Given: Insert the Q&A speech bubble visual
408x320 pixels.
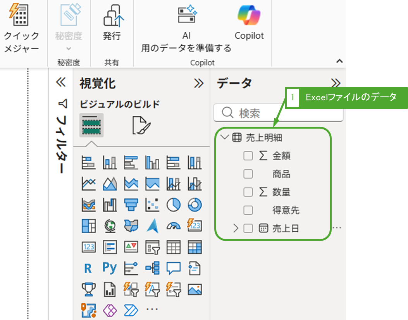Looking at the screenshot, I should (174, 268).
